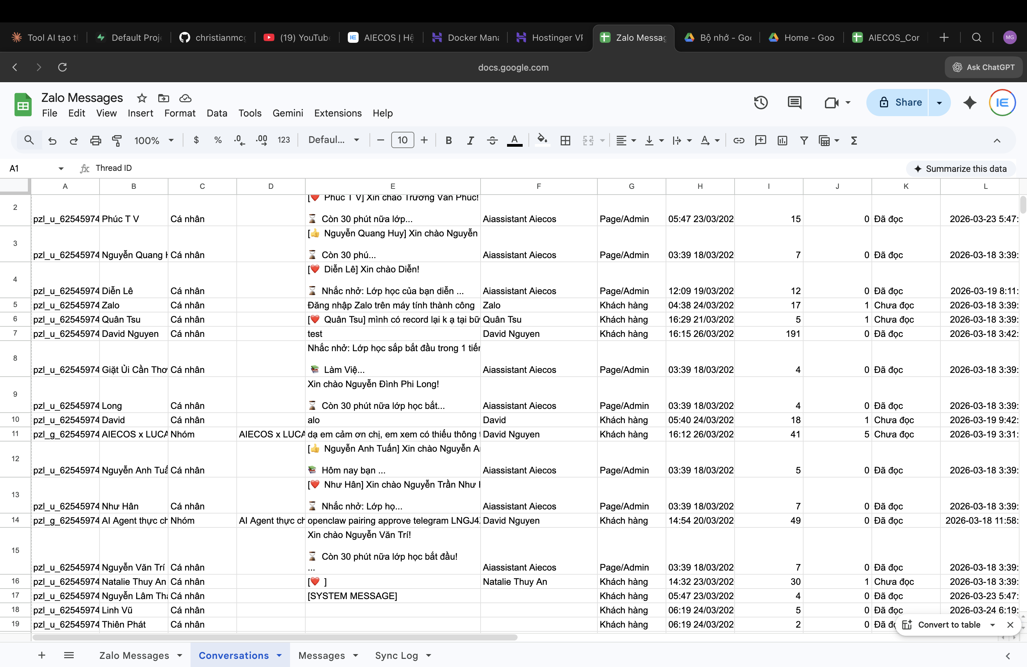
Task: Switch to Zalo Messages sheet tab
Action: 134,655
